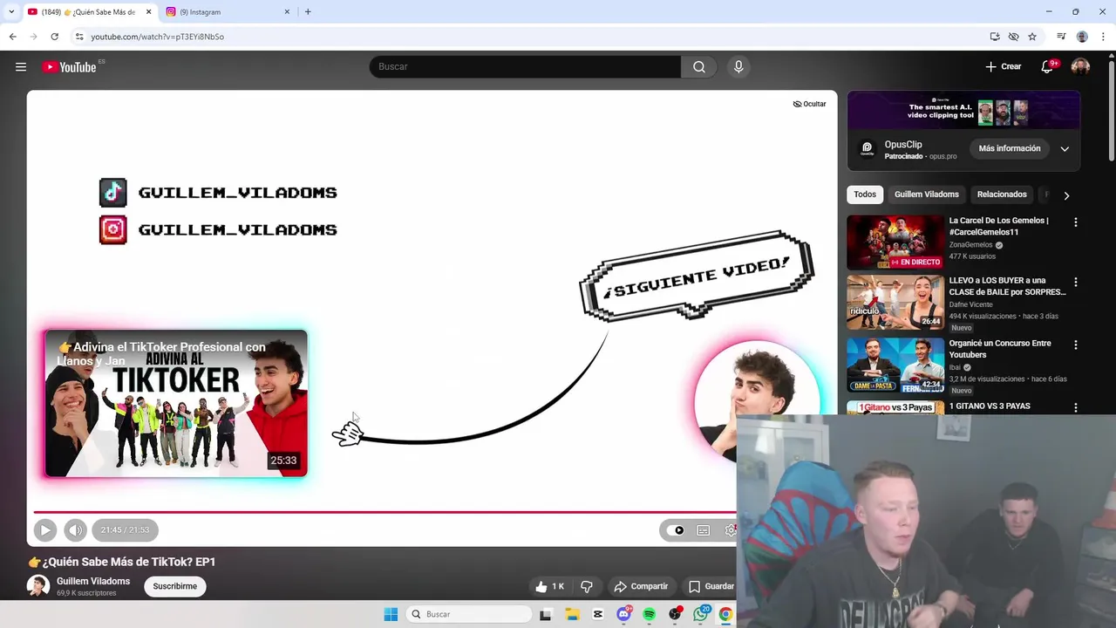Toggle subtitles in the video player
This screenshot has width=1116, height=628.
(x=704, y=530)
